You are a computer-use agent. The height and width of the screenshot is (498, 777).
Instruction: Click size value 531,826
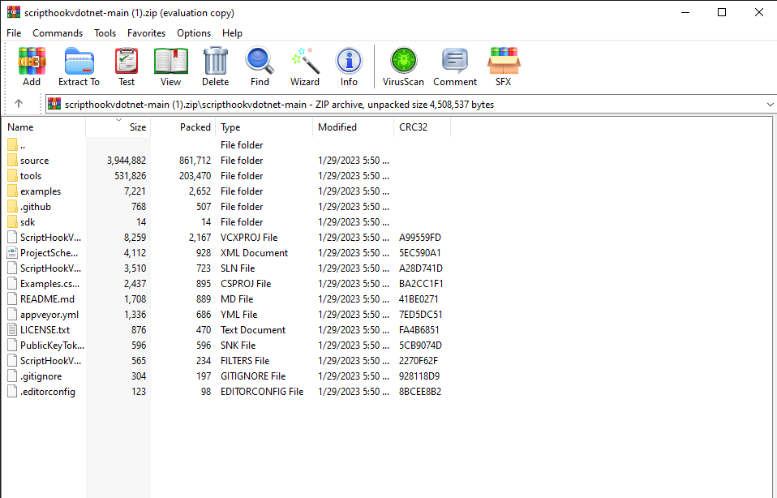(130, 175)
